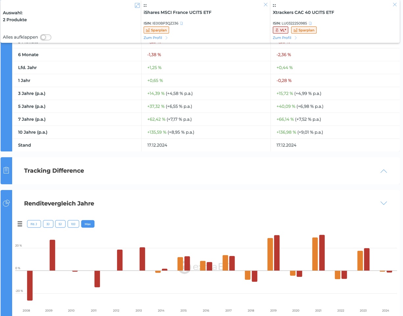Click the 6 Monate row label
Screen dimensions: 403x316
click(x=28, y=55)
